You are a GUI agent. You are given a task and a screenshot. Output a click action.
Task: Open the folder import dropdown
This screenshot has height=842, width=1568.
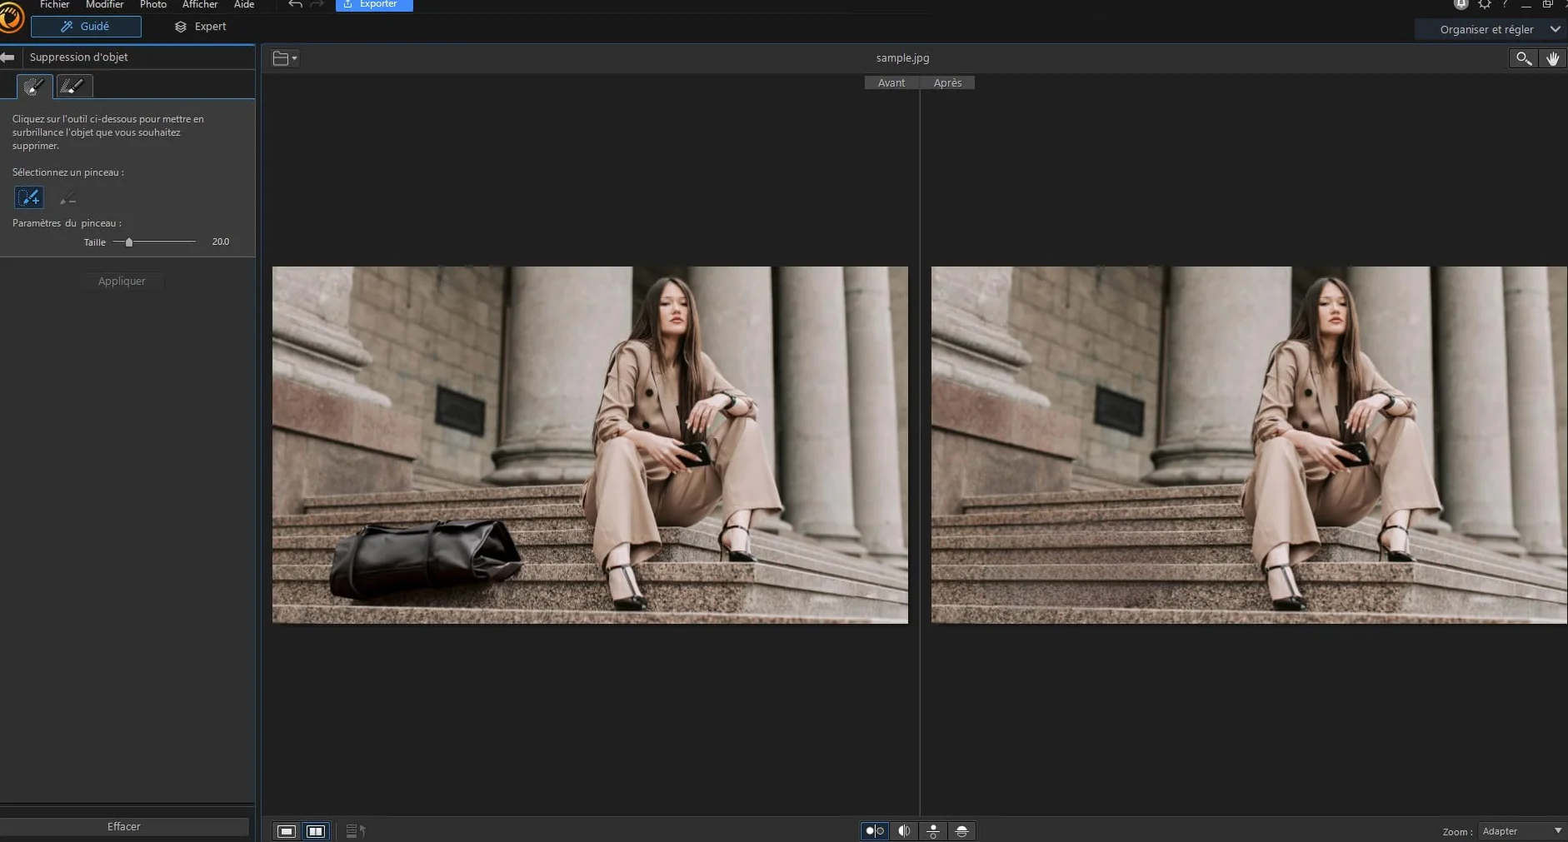285,58
